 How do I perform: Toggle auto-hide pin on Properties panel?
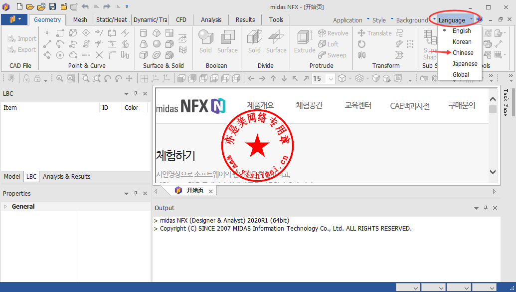(x=136, y=194)
